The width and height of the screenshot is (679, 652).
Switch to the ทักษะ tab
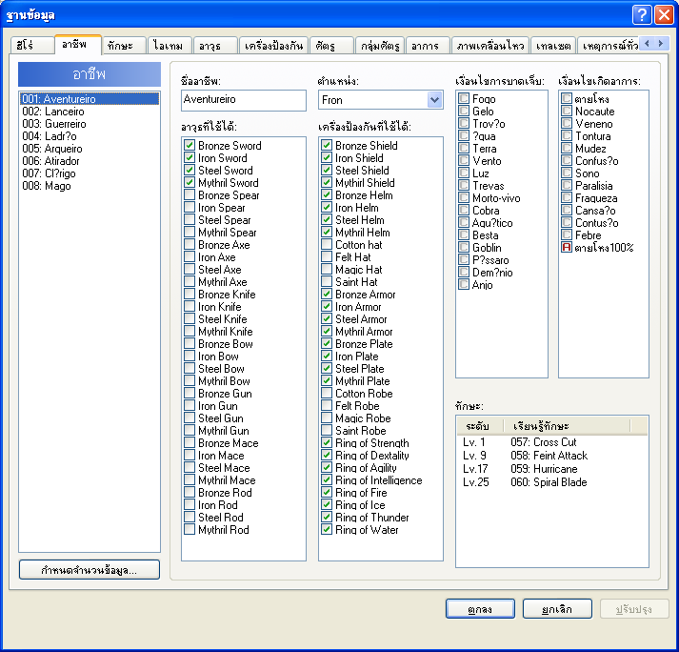click(124, 46)
